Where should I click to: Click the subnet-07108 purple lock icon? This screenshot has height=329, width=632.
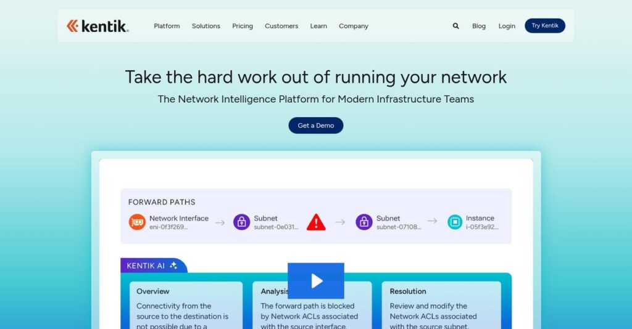(x=364, y=222)
